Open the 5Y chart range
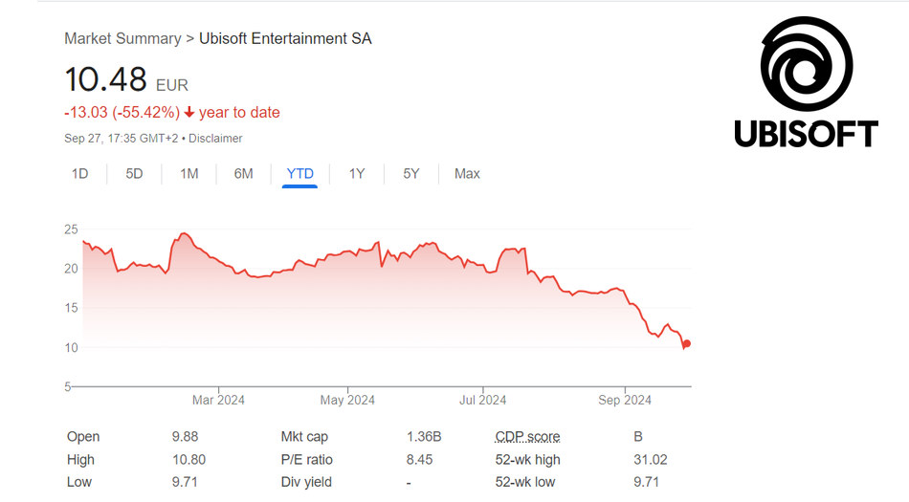The image size is (909, 502). coord(411,174)
